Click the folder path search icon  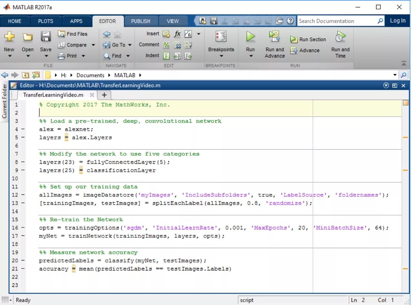[404, 75]
